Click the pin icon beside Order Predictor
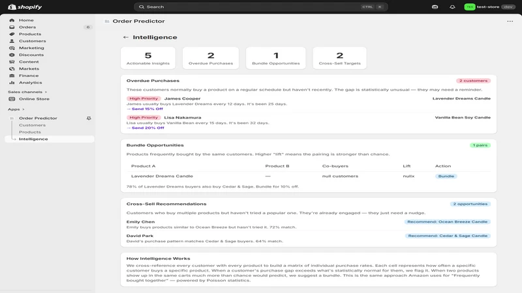 point(89,119)
